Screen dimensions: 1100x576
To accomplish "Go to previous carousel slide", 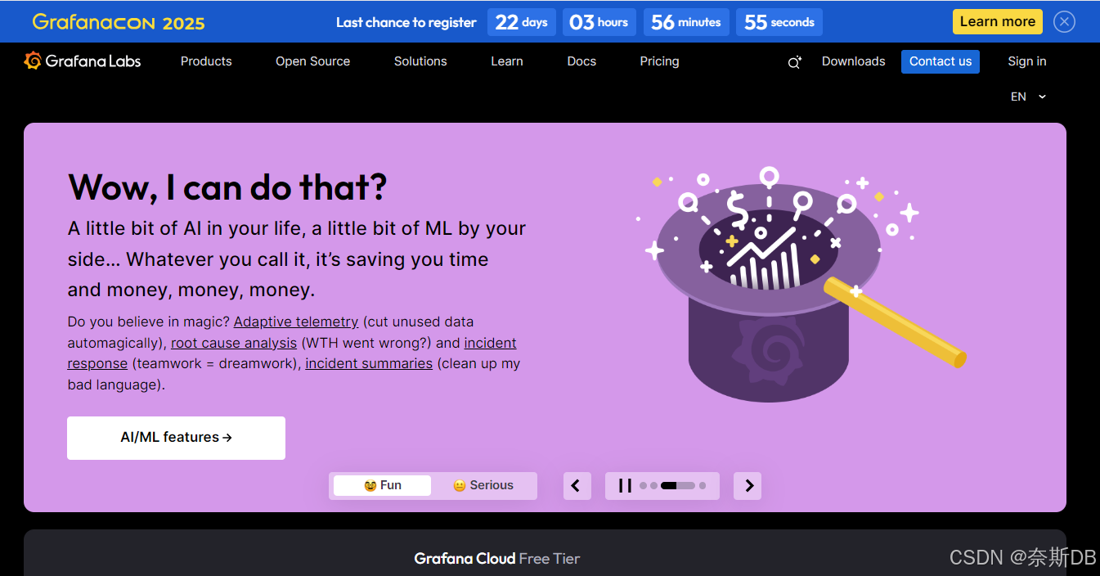I will coord(577,486).
